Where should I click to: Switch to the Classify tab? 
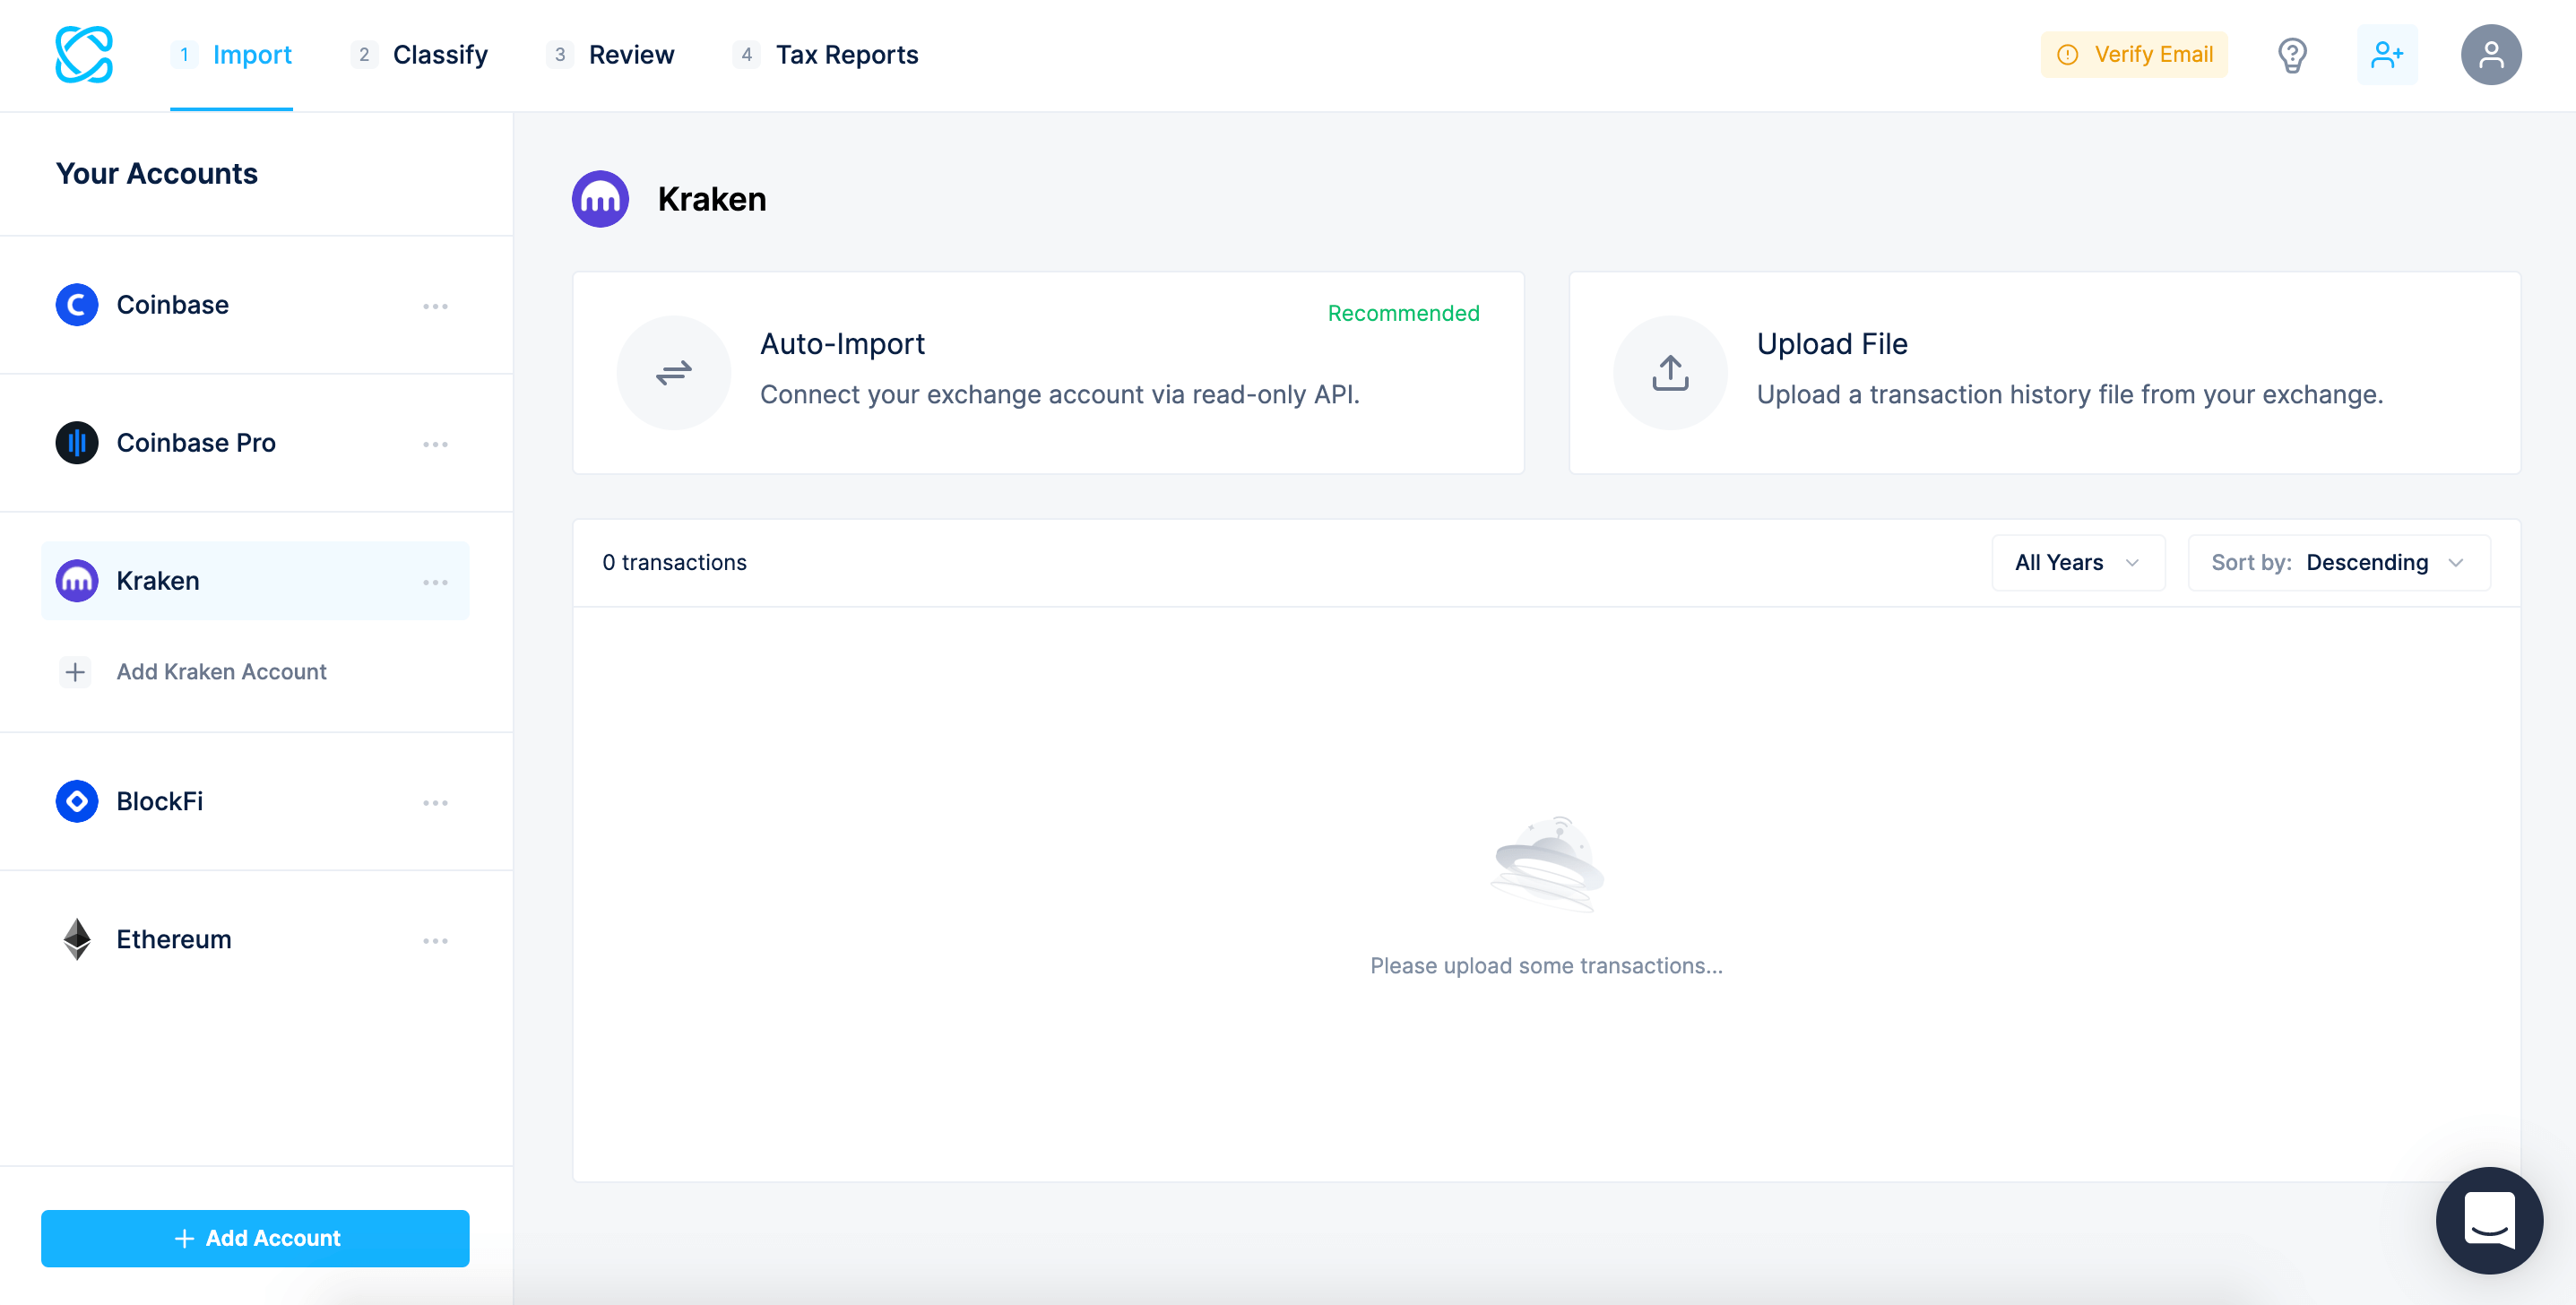coord(441,54)
